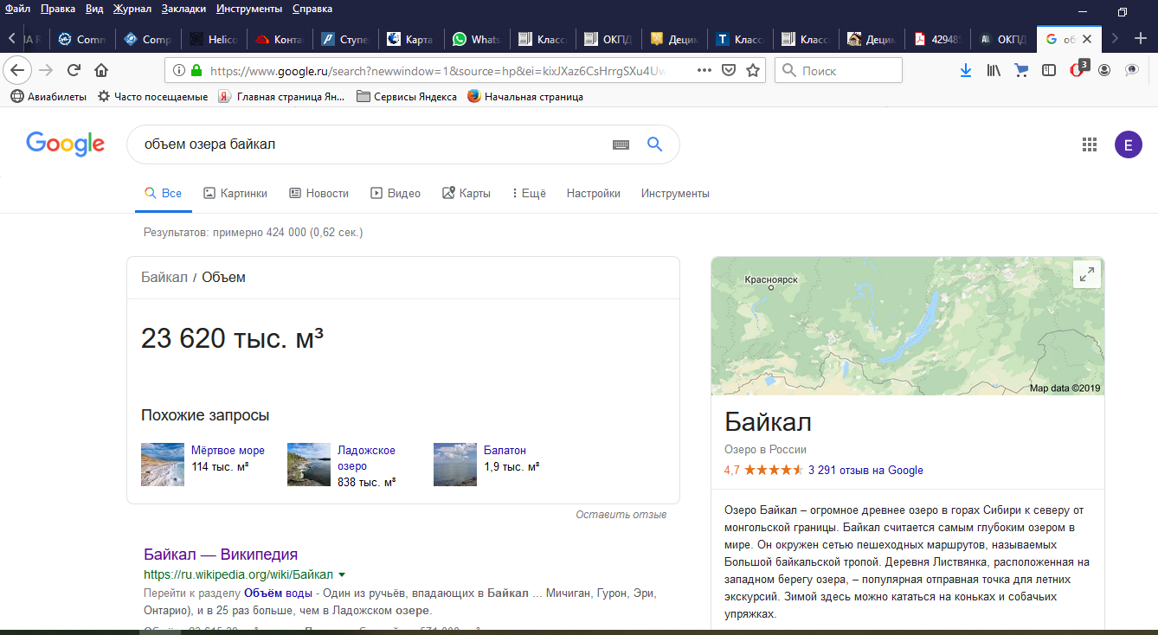Bookmark this page with the star
Screen dimensions: 1158x635
[x=753, y=70]
